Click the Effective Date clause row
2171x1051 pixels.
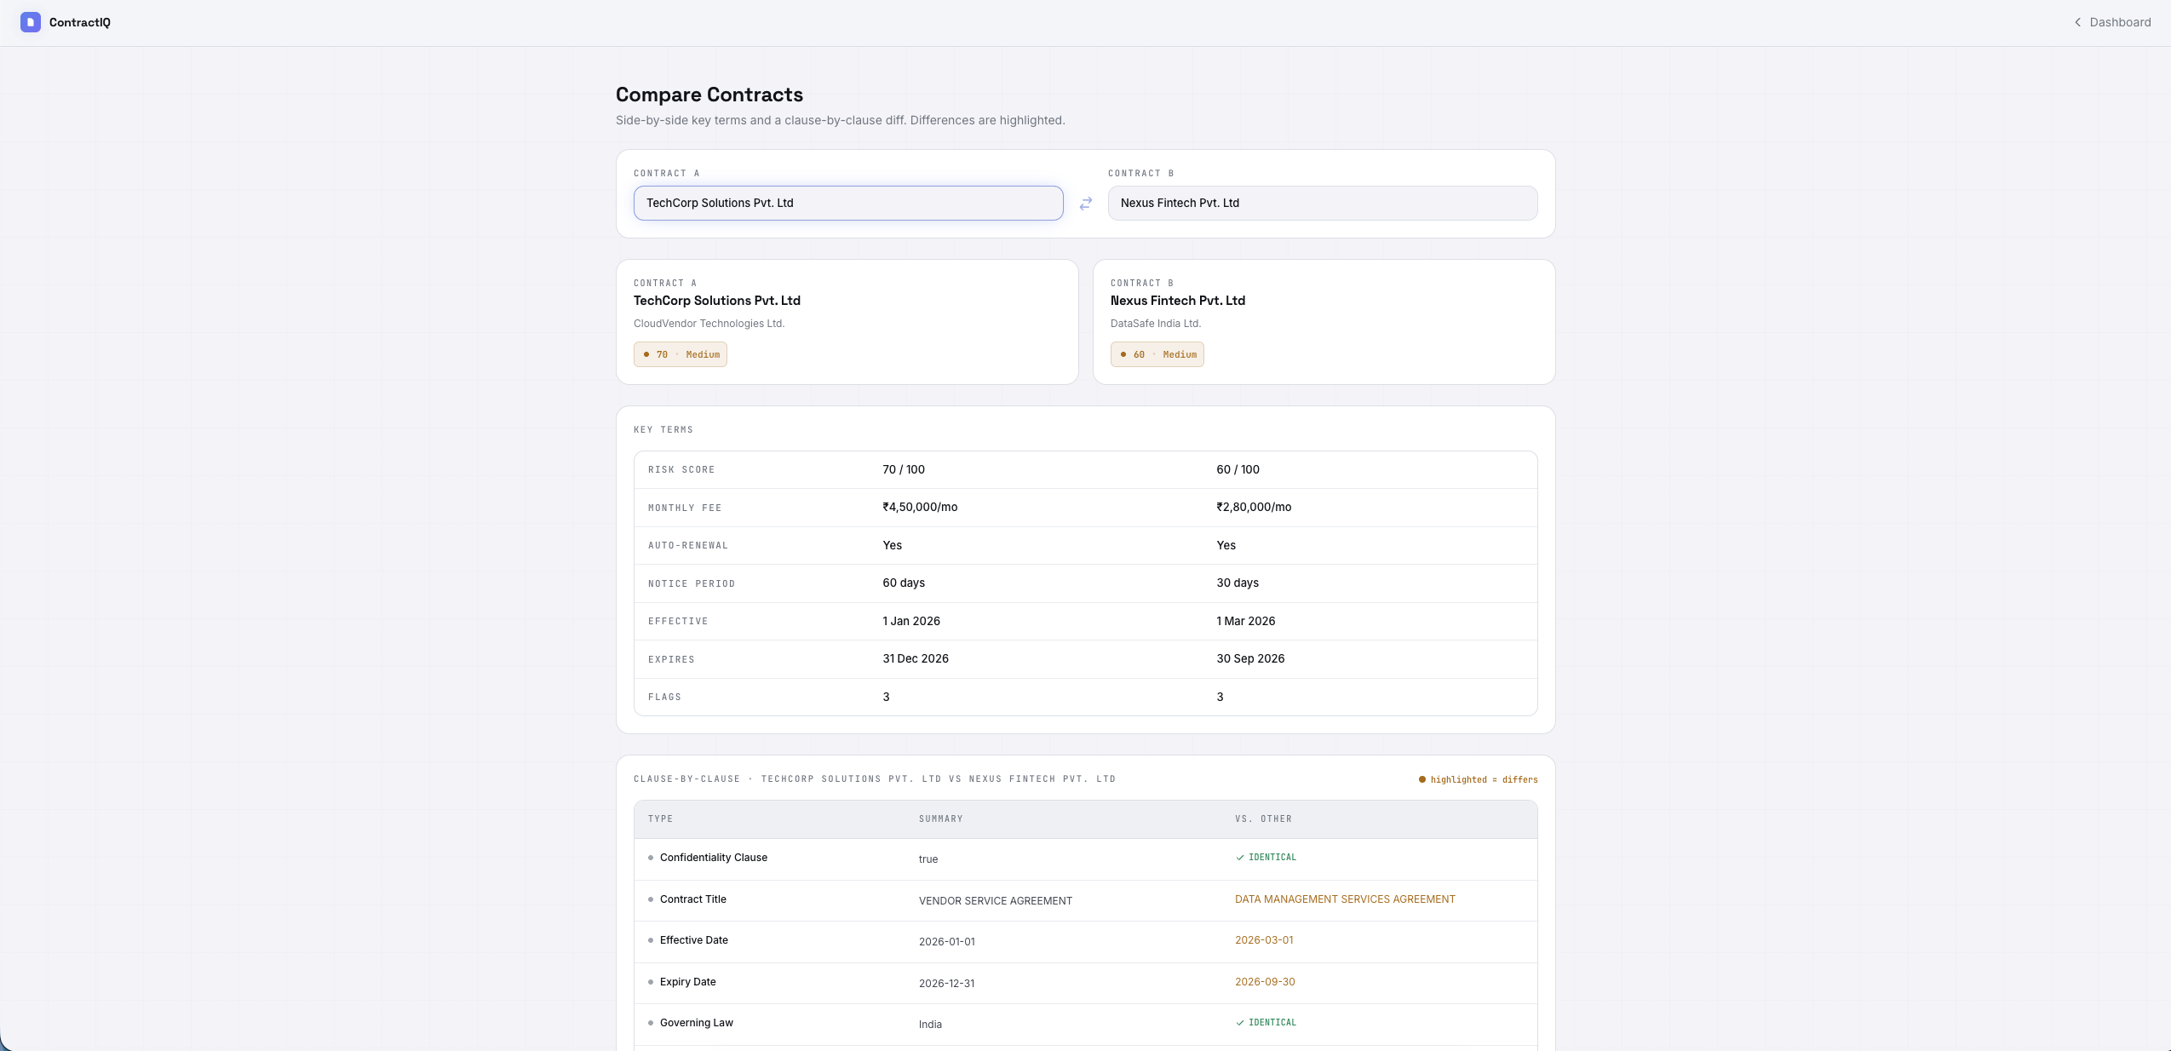1086,941
